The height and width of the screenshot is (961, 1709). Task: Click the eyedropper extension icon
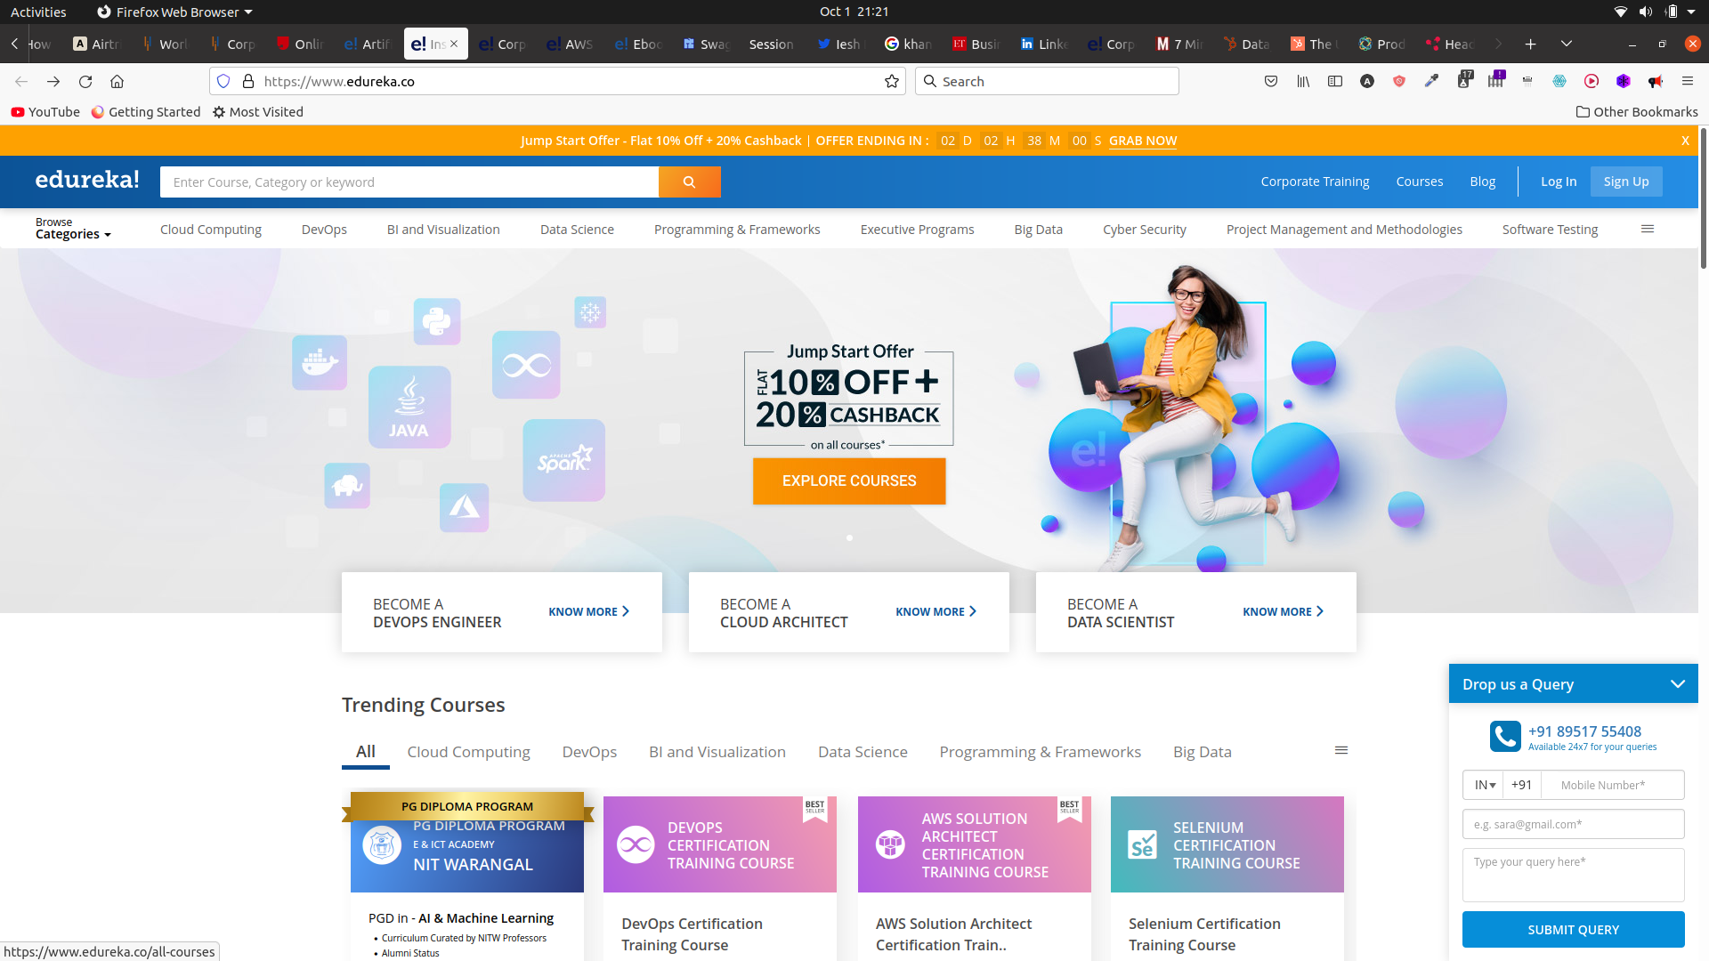point(1431,81)
